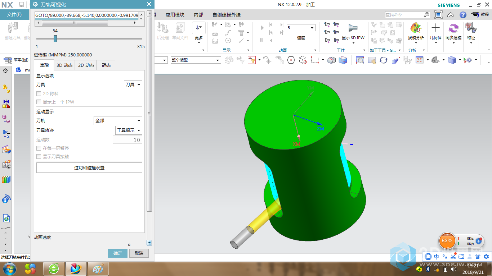
Task: Open the Paint app in taskbar
Action: (98, 268)
